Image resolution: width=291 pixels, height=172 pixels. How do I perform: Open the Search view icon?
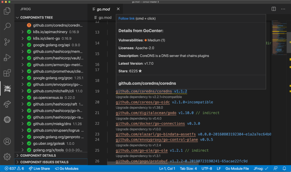[x=7, y=27]
